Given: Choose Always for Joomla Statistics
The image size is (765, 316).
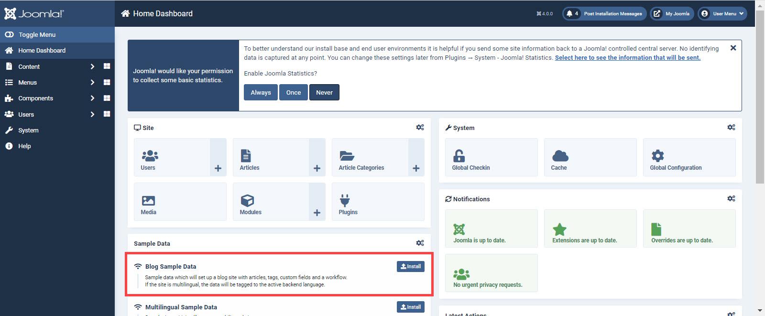Looking at the screenshot, I should tap(261, 92).
